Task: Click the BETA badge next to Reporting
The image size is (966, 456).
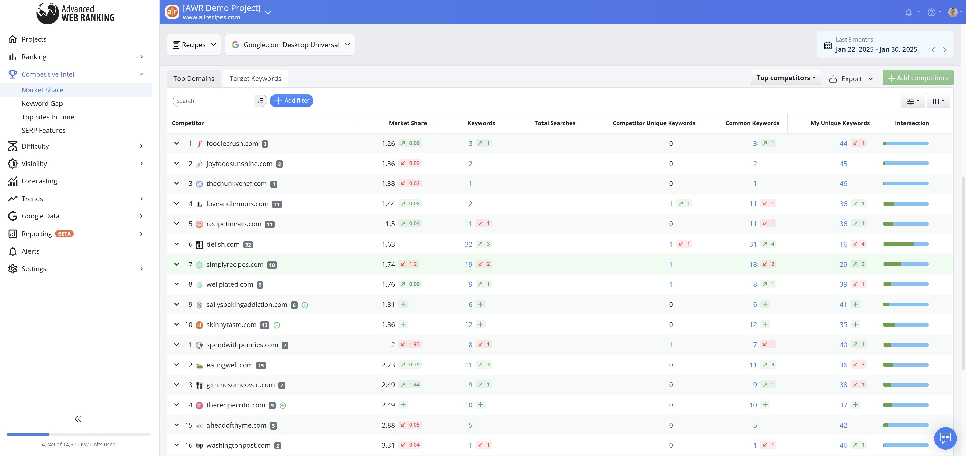Action: 65,234
